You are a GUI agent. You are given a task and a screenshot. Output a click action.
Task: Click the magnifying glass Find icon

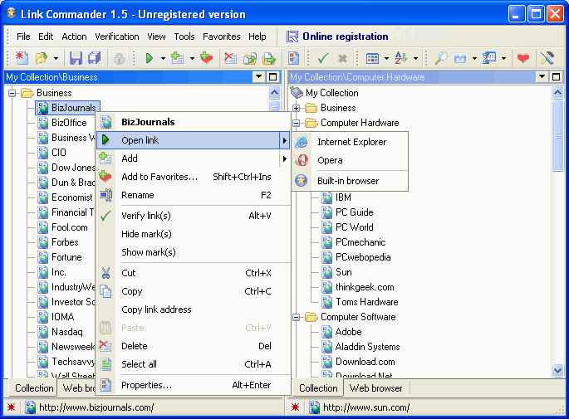coord(441,58)
